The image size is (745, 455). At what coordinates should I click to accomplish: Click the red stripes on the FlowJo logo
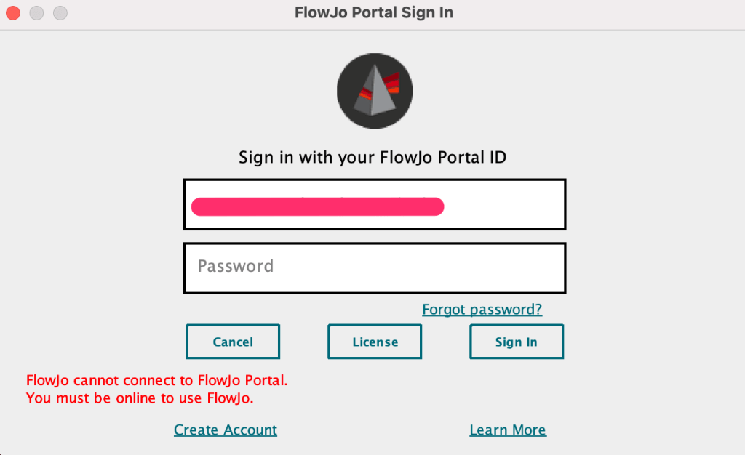[x=391, y=83]
